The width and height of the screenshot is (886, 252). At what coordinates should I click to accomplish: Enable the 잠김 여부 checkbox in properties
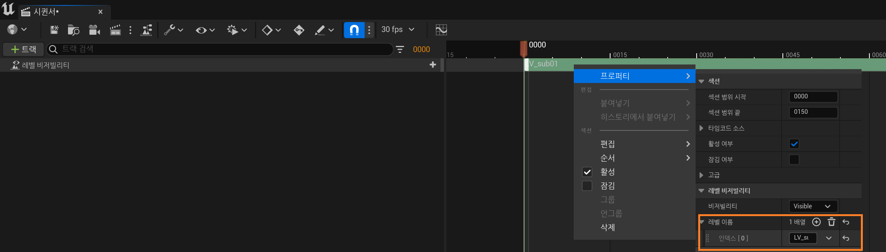794,159
